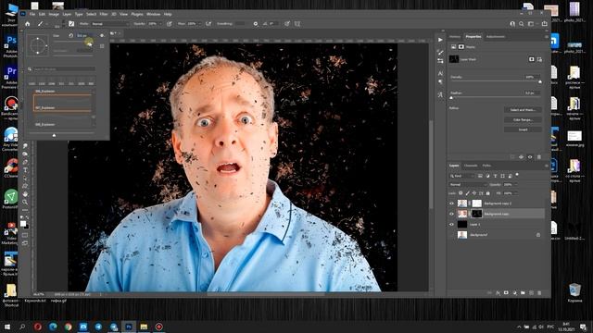Click the Lock All layers padlock icon
This screenshot has height=333, width=593.
(x=488, y=193)
